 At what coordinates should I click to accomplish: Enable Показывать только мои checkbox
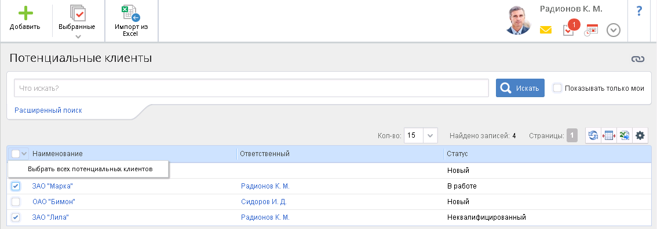557,88
